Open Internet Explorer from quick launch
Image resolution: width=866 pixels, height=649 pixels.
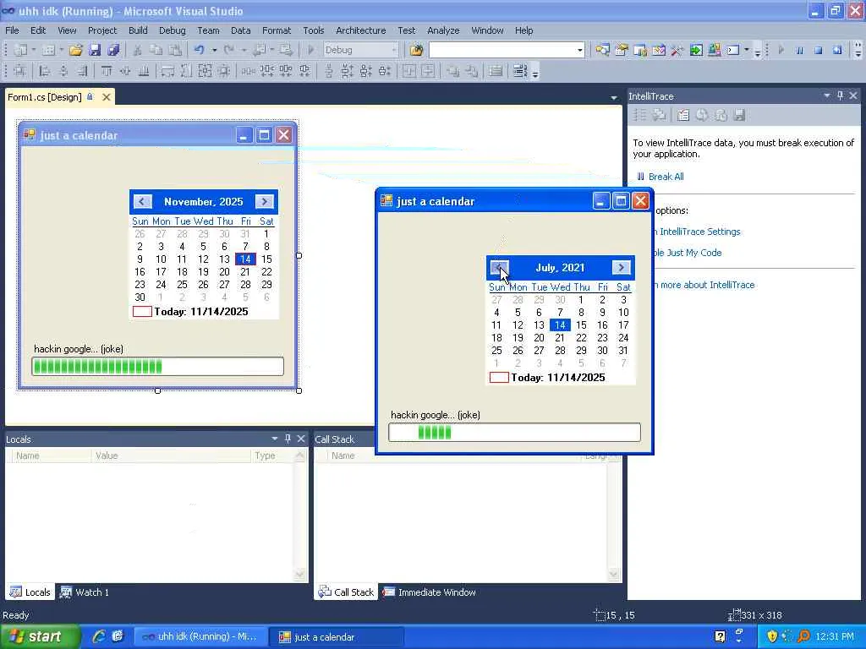[x=99, y=636]
